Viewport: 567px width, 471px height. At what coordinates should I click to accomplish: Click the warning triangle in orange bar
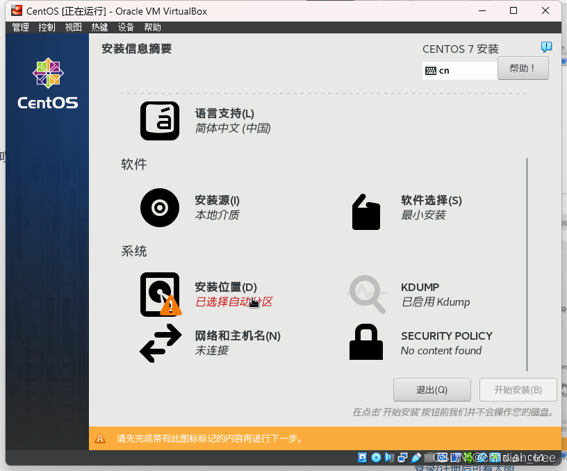tap(100, 438)
